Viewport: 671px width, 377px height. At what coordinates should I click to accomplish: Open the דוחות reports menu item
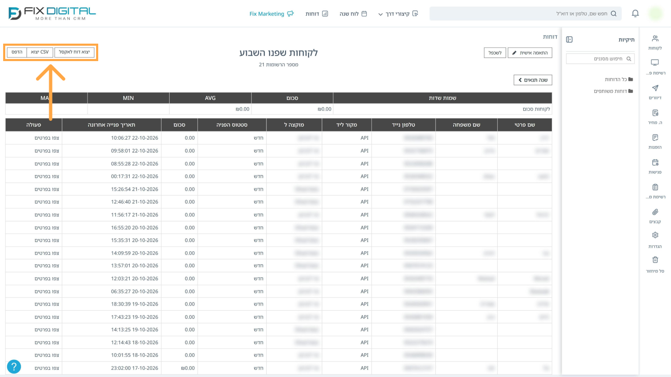317,14
